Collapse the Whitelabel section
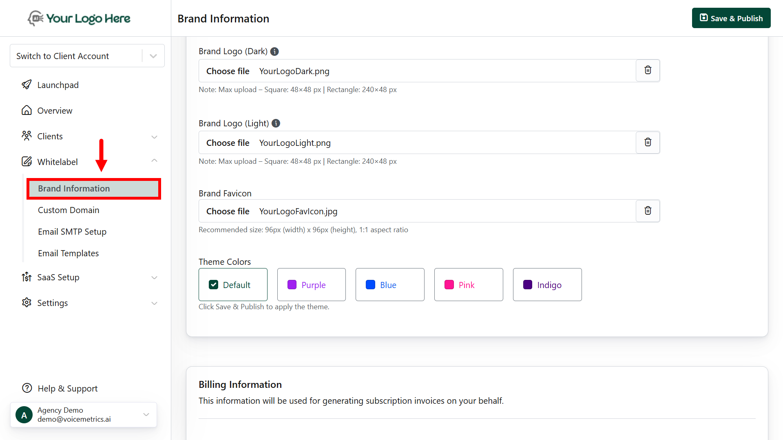 coord(154,161)
